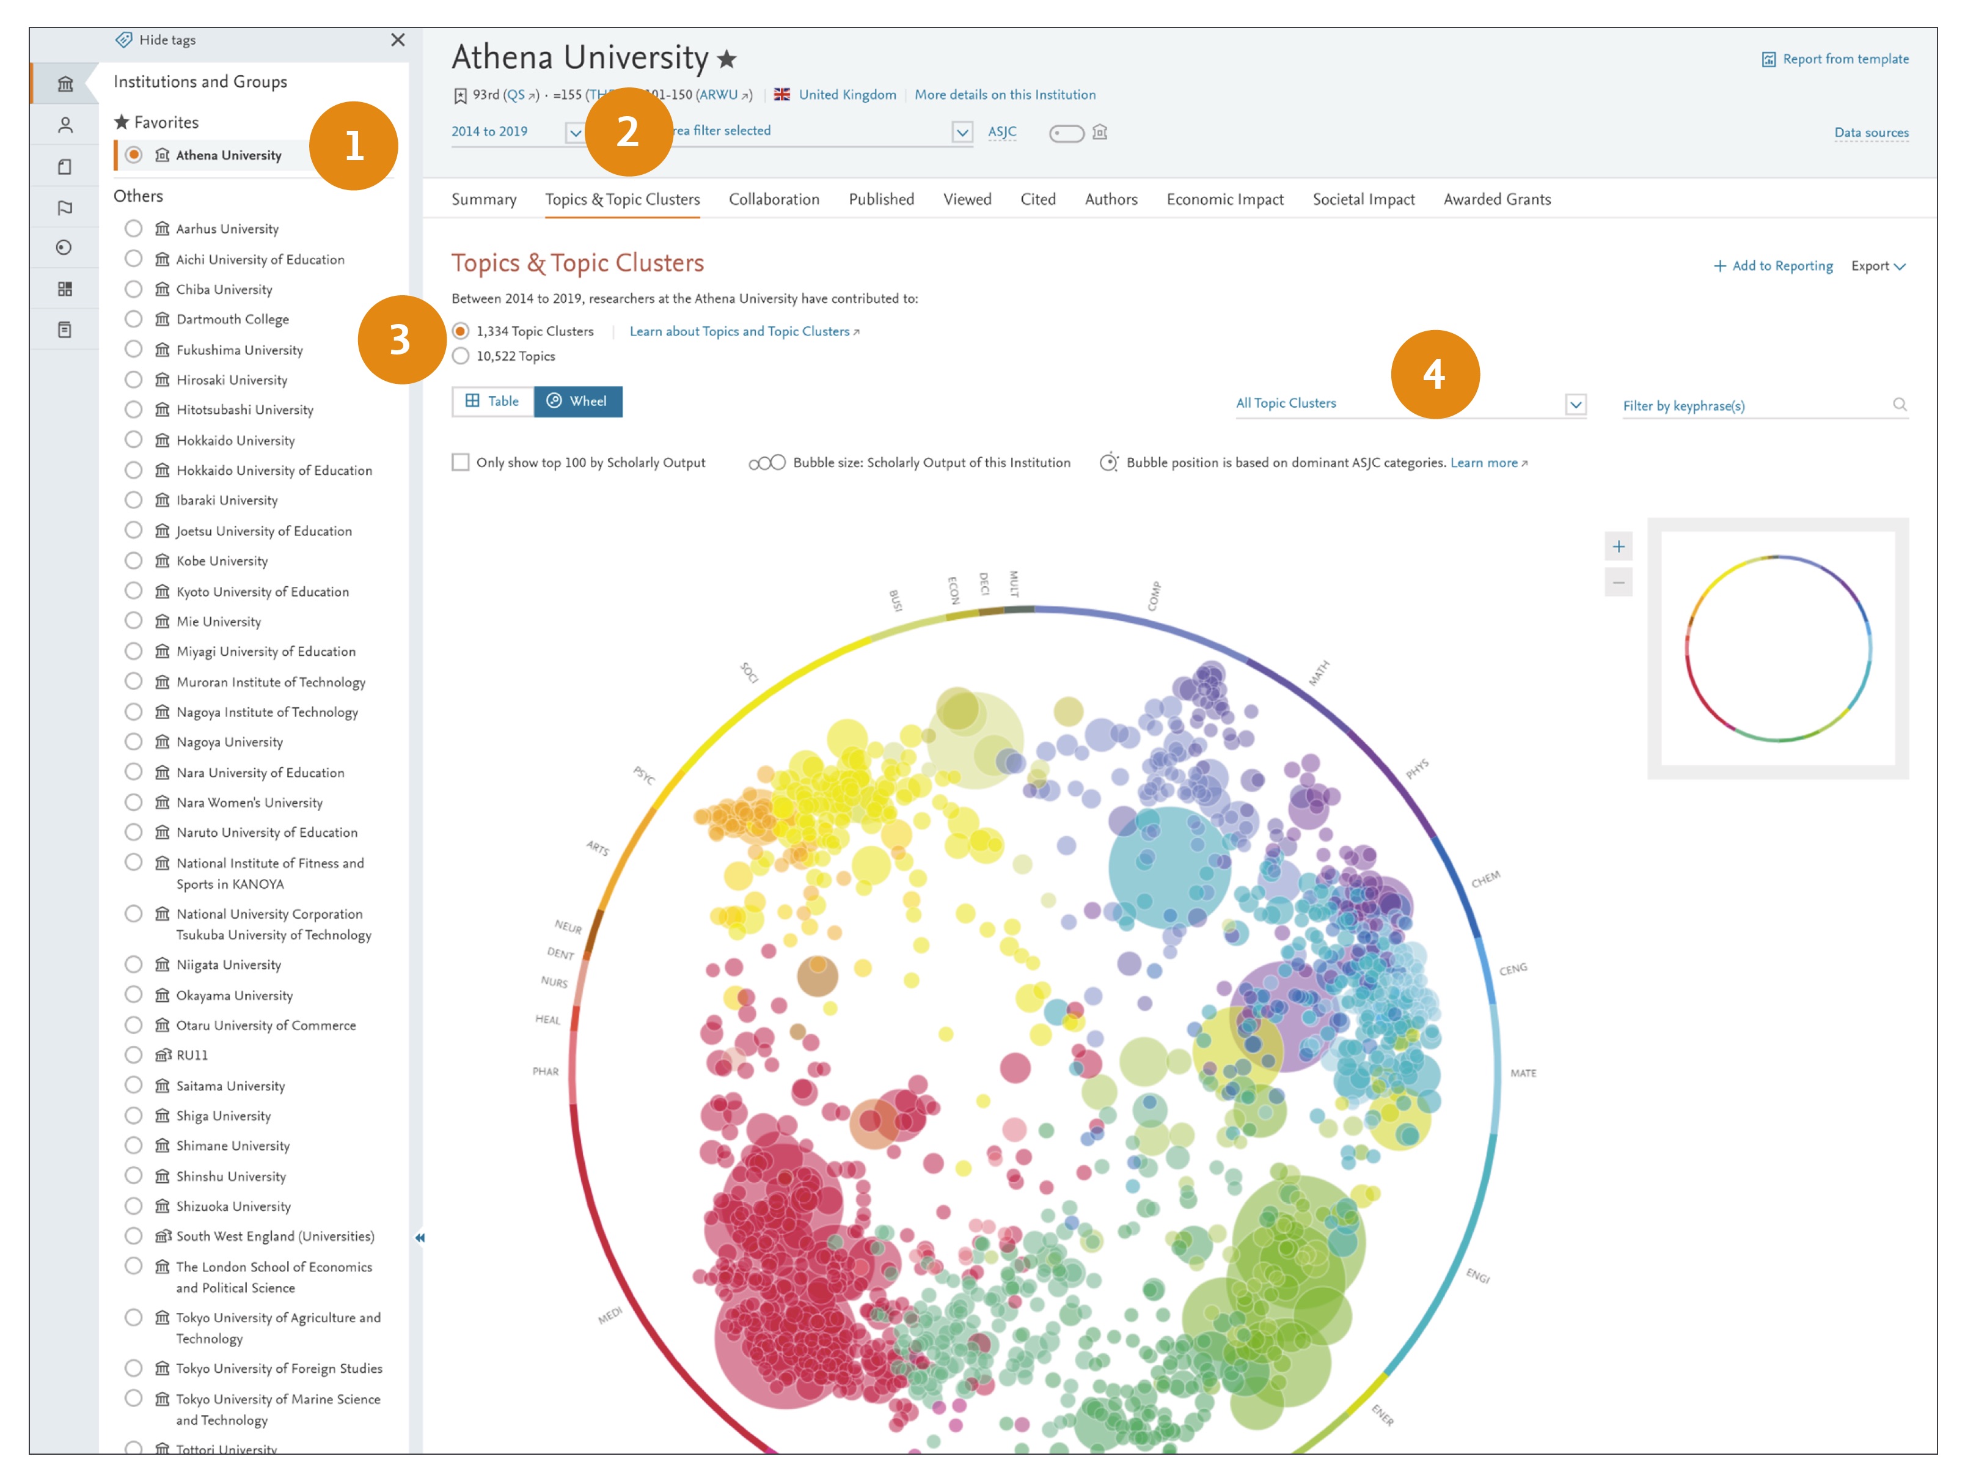Switch to the Awarded Grants tab
1965x1478 pixels.
[x=1498, y=199]
